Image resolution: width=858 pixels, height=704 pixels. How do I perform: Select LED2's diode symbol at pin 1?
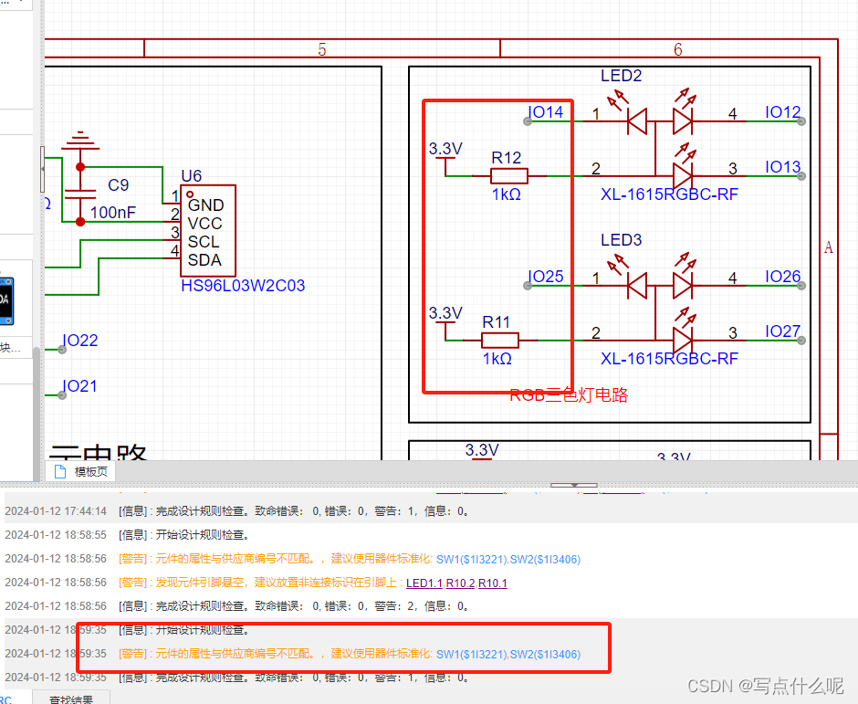click(x=637, y=121)
